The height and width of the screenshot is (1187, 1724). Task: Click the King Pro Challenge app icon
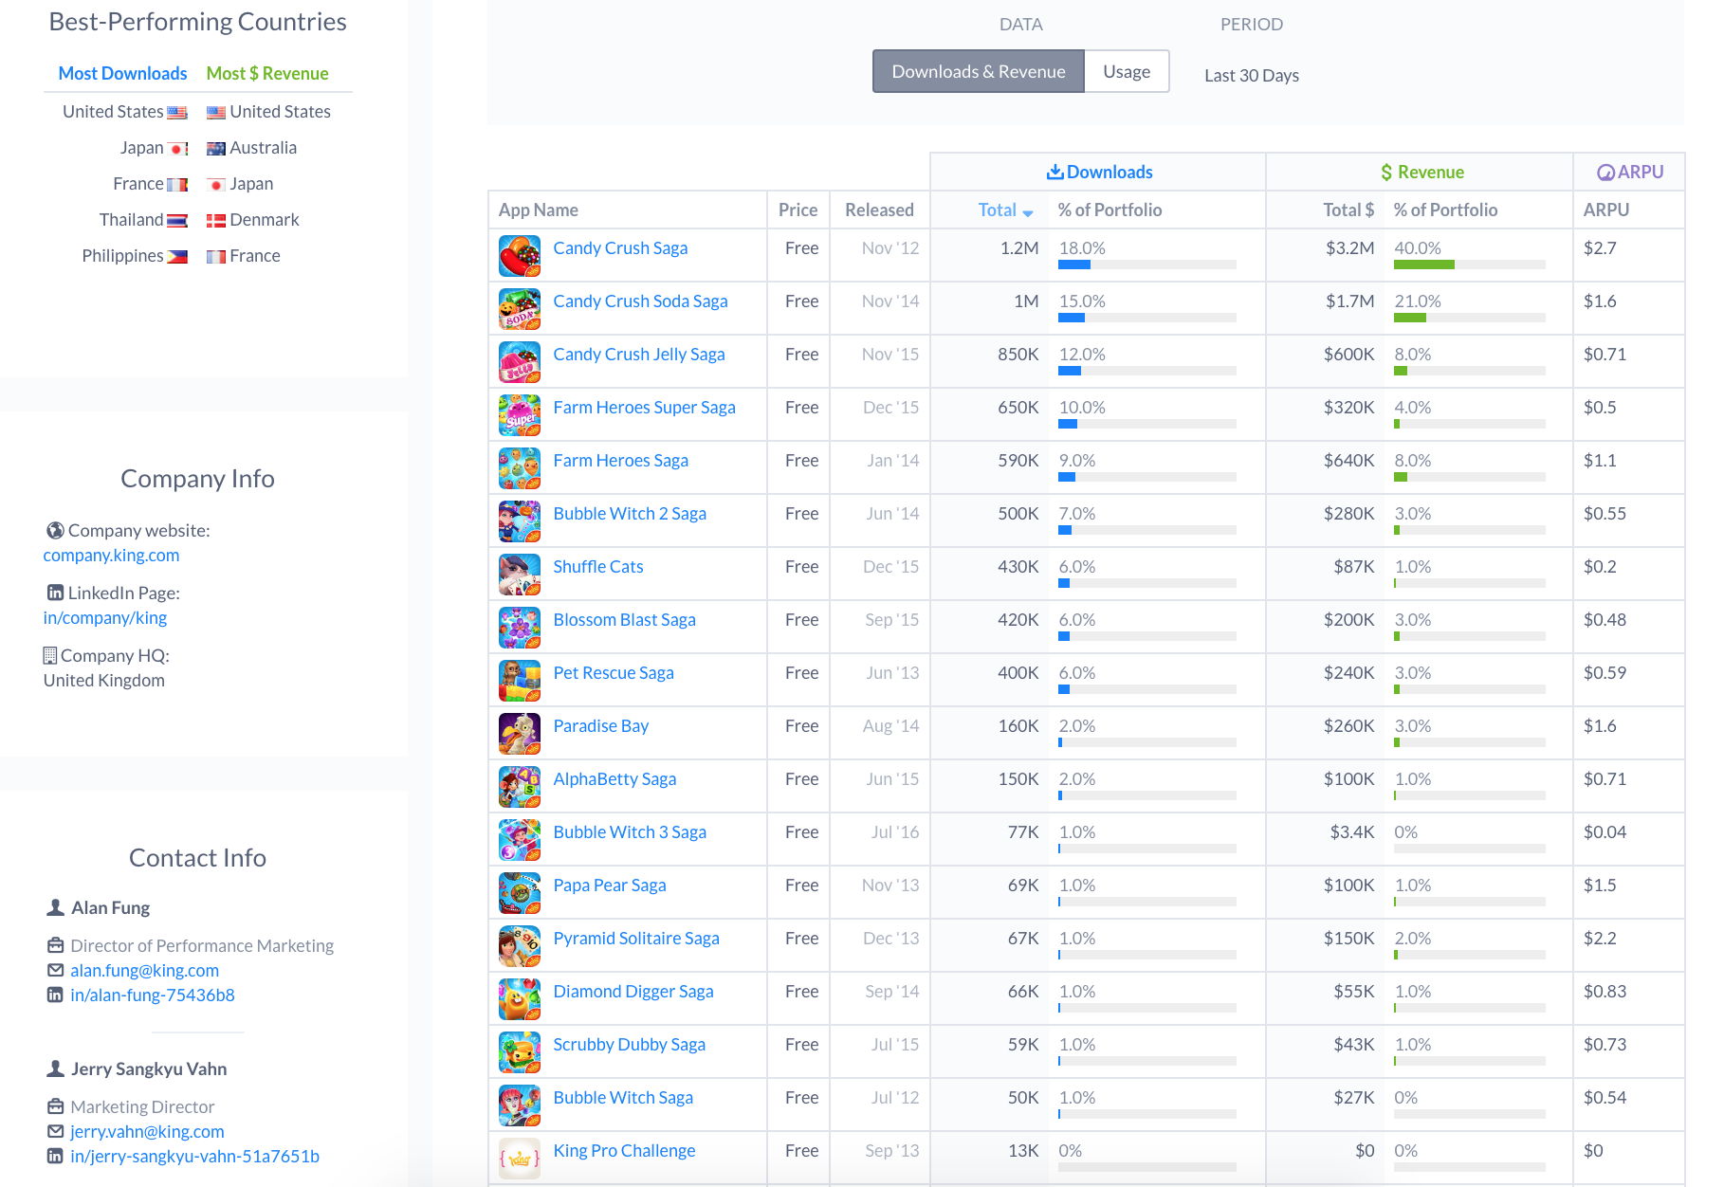click(520, 1159)
